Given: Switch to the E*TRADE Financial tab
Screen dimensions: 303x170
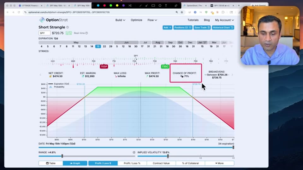Looking at the screenshot, I should click(x=31, y=6).
